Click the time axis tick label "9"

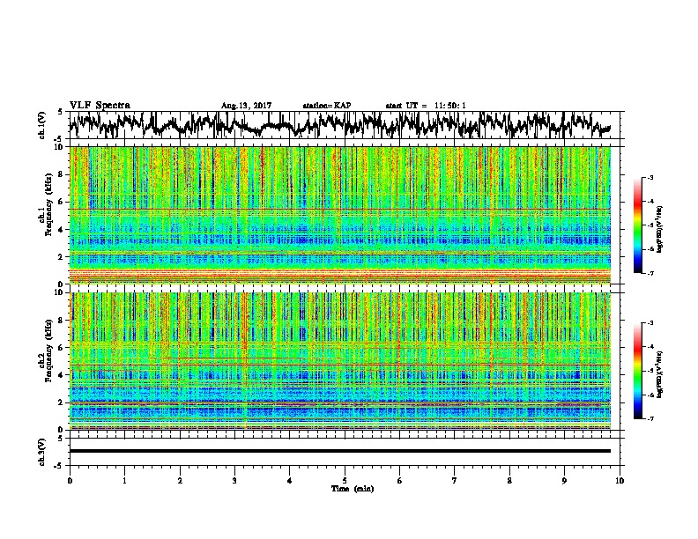tap(564, 481)
